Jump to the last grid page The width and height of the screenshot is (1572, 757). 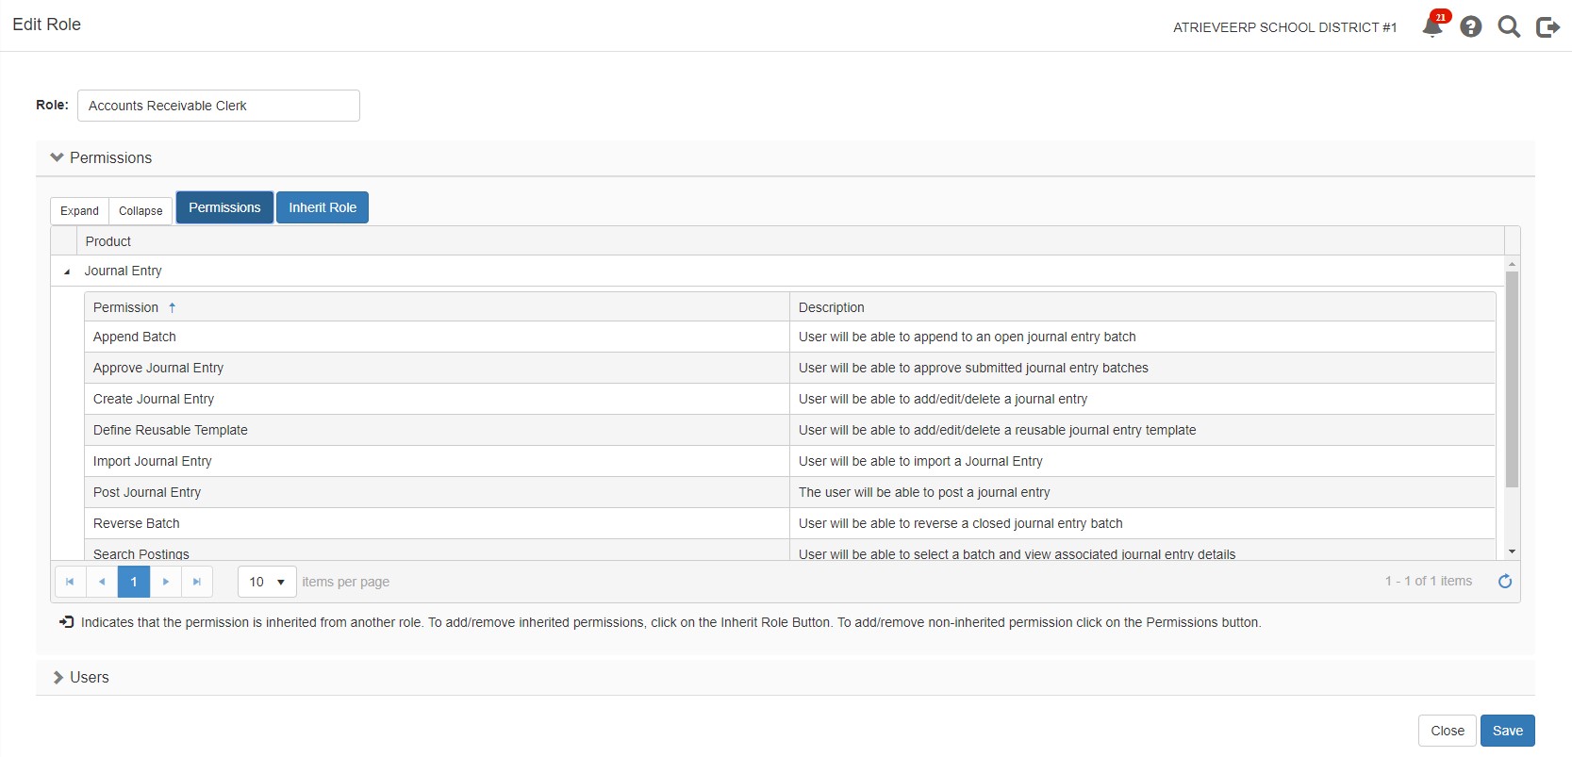pyautogui.click(x=197, y=582)
